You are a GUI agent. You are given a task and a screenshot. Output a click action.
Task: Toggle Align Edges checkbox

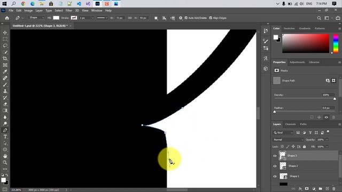click(211, 18)
